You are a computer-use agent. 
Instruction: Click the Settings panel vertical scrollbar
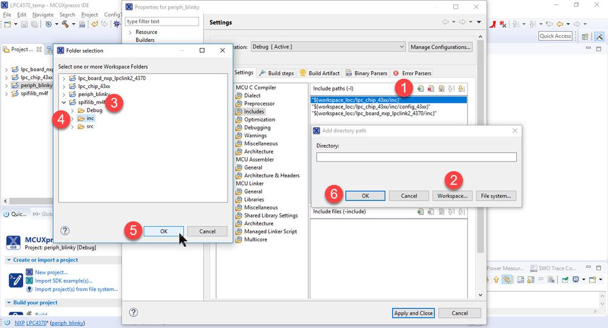[480, 146]
